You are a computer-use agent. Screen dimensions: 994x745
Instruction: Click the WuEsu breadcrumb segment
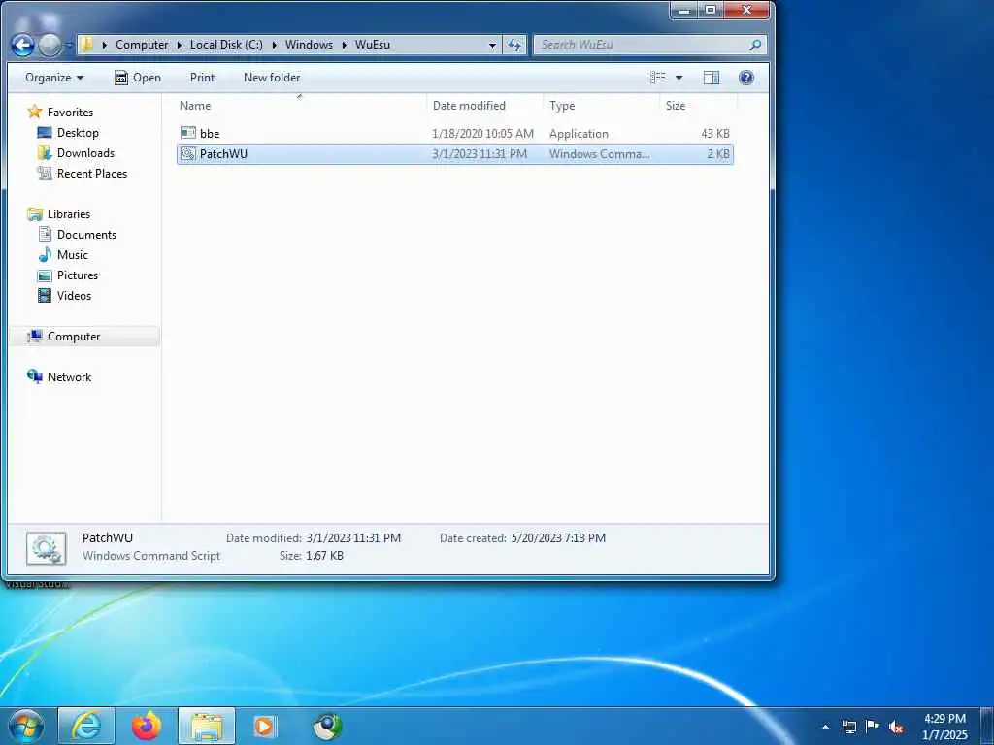pyautogui.click(x=372, y=45)
